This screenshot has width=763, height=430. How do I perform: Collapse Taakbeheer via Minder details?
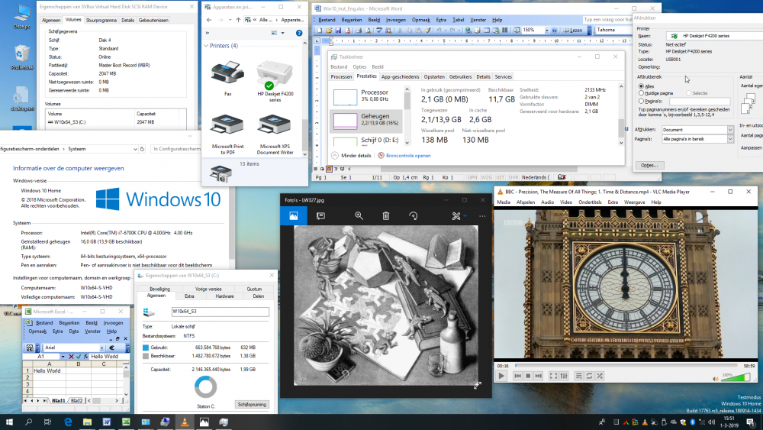pyautogui.click(x=351, y=156)
